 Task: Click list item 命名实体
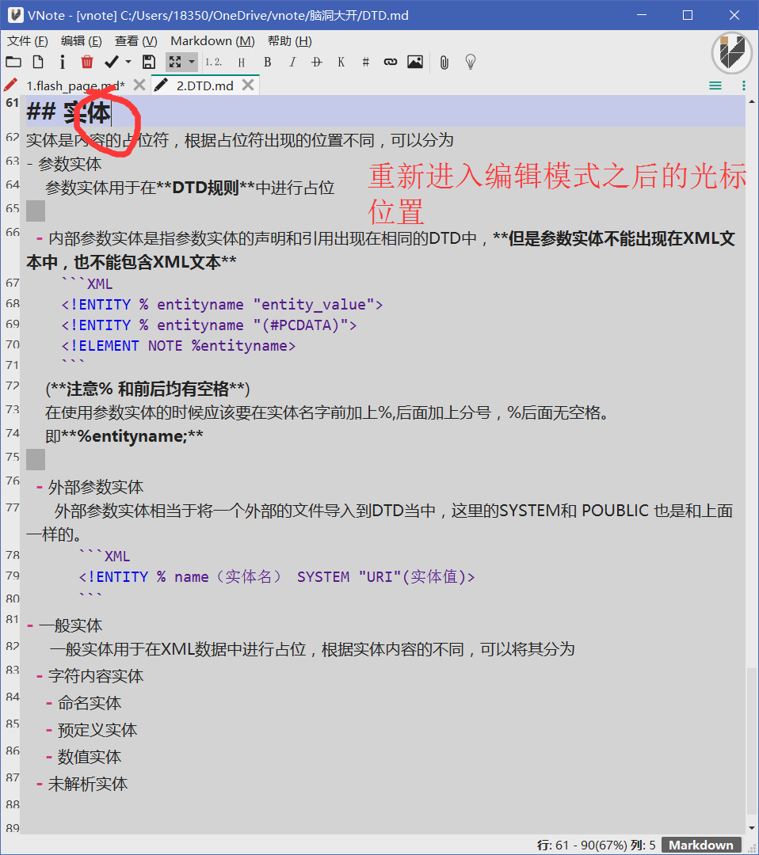point(90,703)
